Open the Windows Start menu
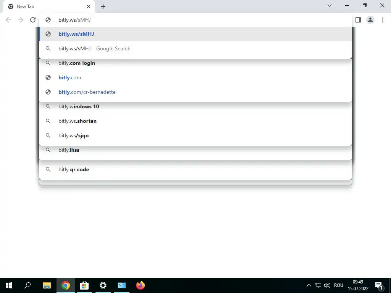 (9, 285)
